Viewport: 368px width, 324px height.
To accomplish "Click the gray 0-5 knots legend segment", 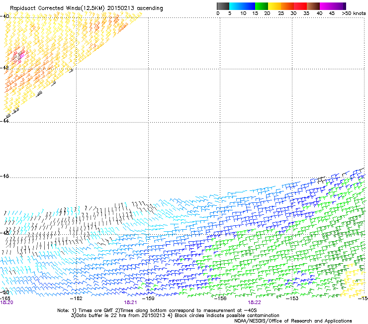I will coord(223,6).
